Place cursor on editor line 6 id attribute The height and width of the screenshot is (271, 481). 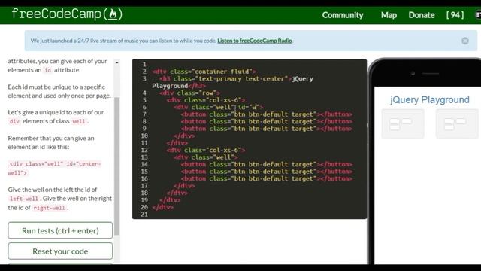pos(249,107)
